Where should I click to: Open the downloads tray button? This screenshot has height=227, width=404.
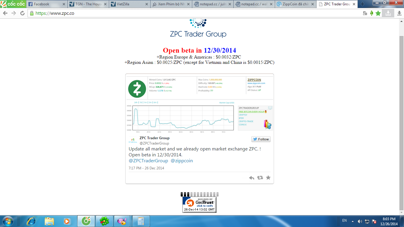coord(388,13)
